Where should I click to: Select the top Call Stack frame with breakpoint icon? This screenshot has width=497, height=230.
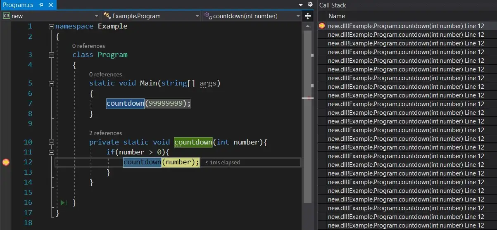407,26
